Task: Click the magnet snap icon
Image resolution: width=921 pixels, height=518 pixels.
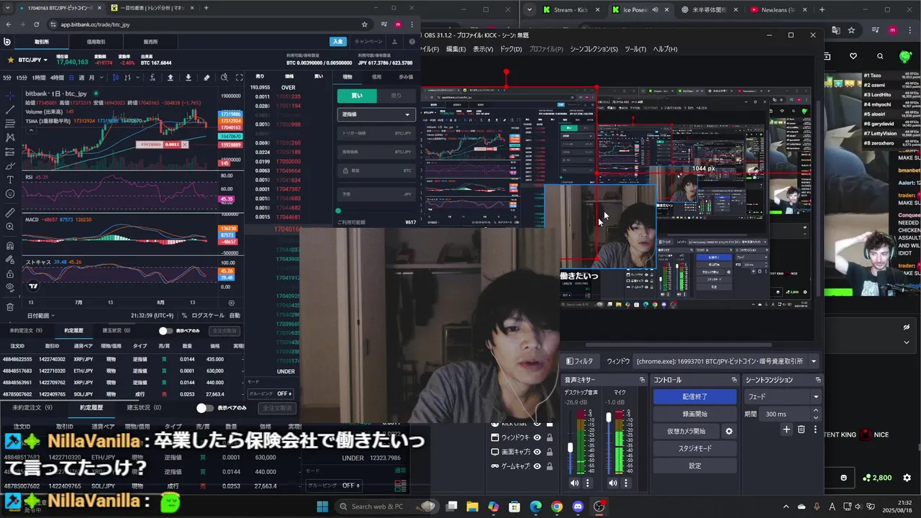Action: 9,245
